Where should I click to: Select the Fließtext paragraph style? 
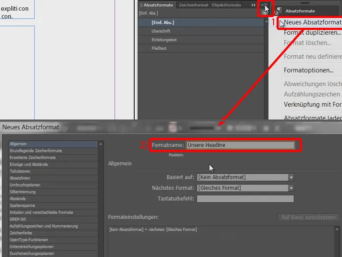201,48
